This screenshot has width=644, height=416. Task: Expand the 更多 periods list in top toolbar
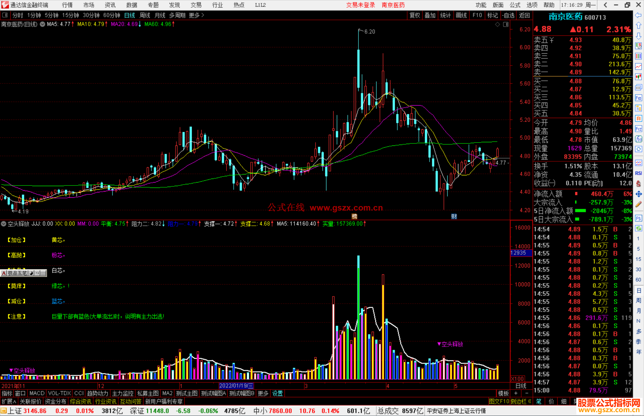pyautogui.click(x=196, y=15)
